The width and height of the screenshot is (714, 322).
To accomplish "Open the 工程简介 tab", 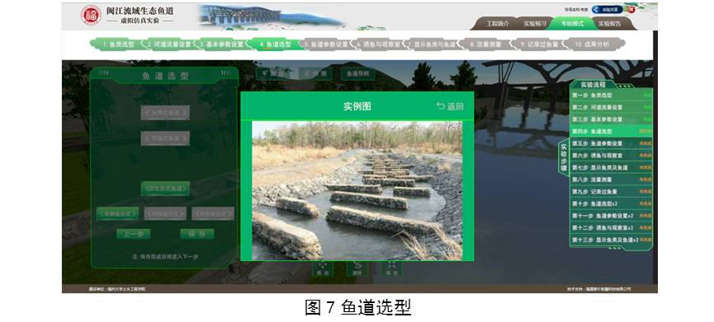I will coord(497,24).
